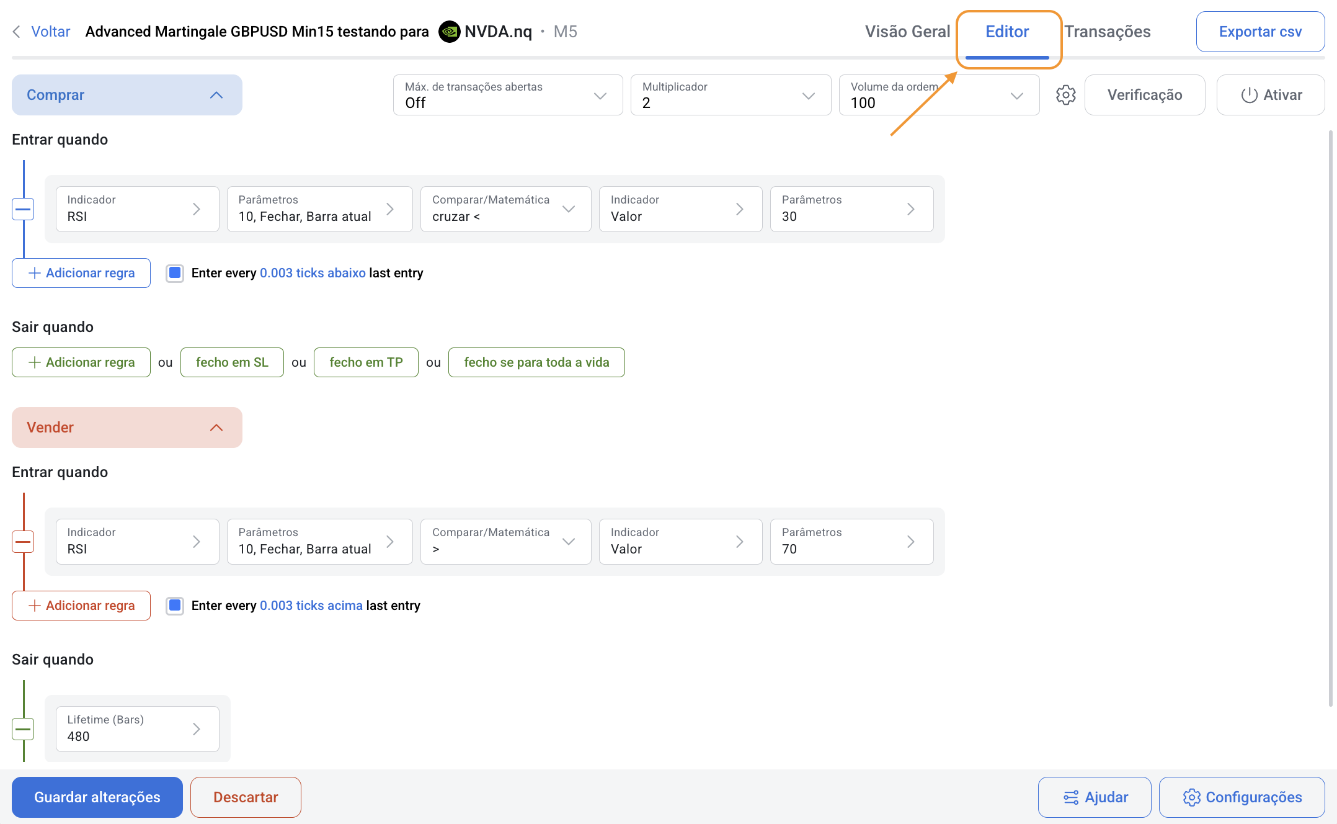This screenshot has width=1337, height=824.
Task: Open the Lifetime (Bars) 480 field
Action: coord(137,729)
